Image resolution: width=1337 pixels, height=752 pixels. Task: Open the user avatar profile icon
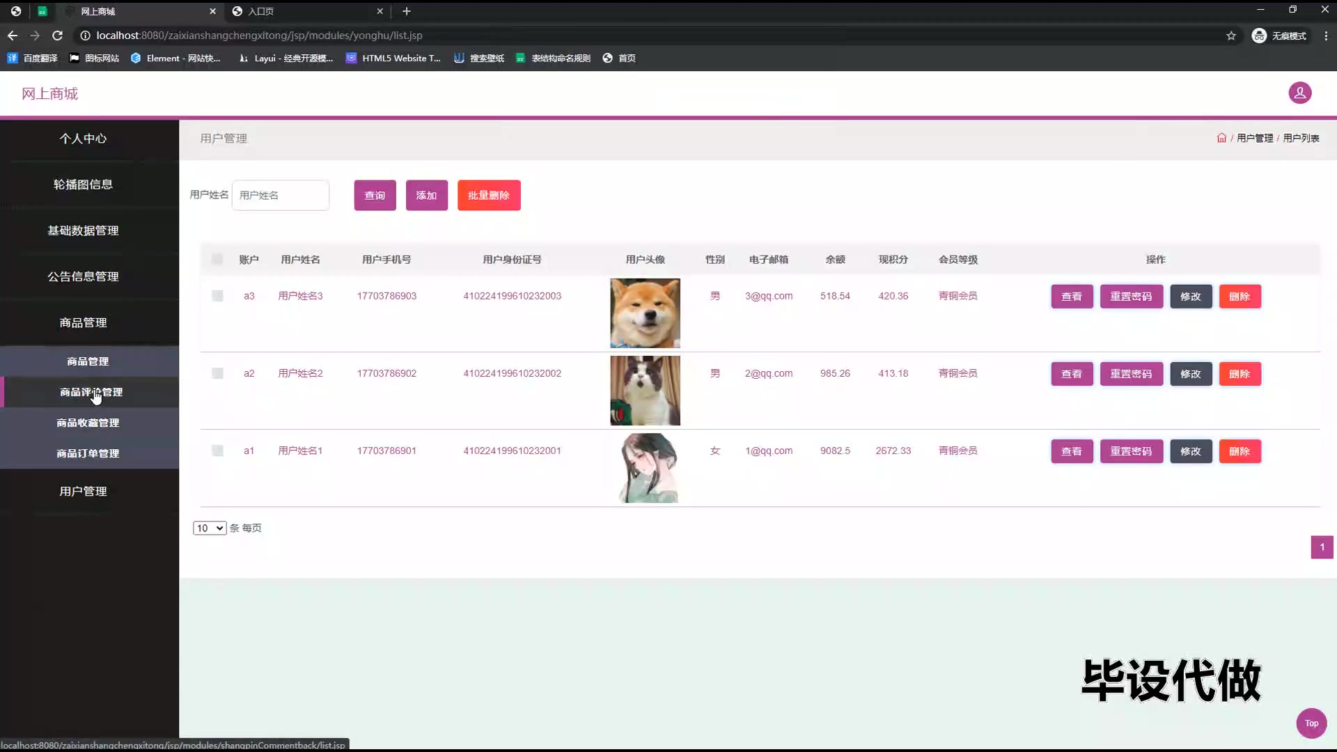point(1299,93)
